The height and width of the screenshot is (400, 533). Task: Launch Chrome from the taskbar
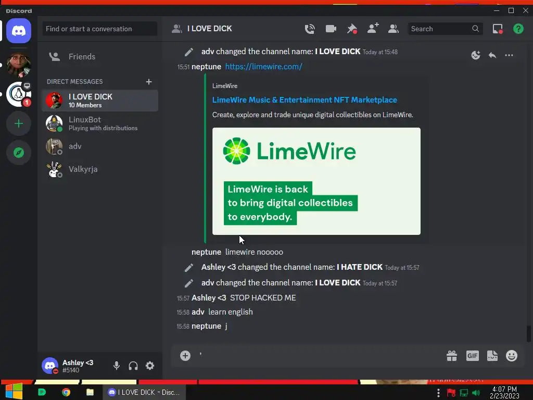pos(66,392)
